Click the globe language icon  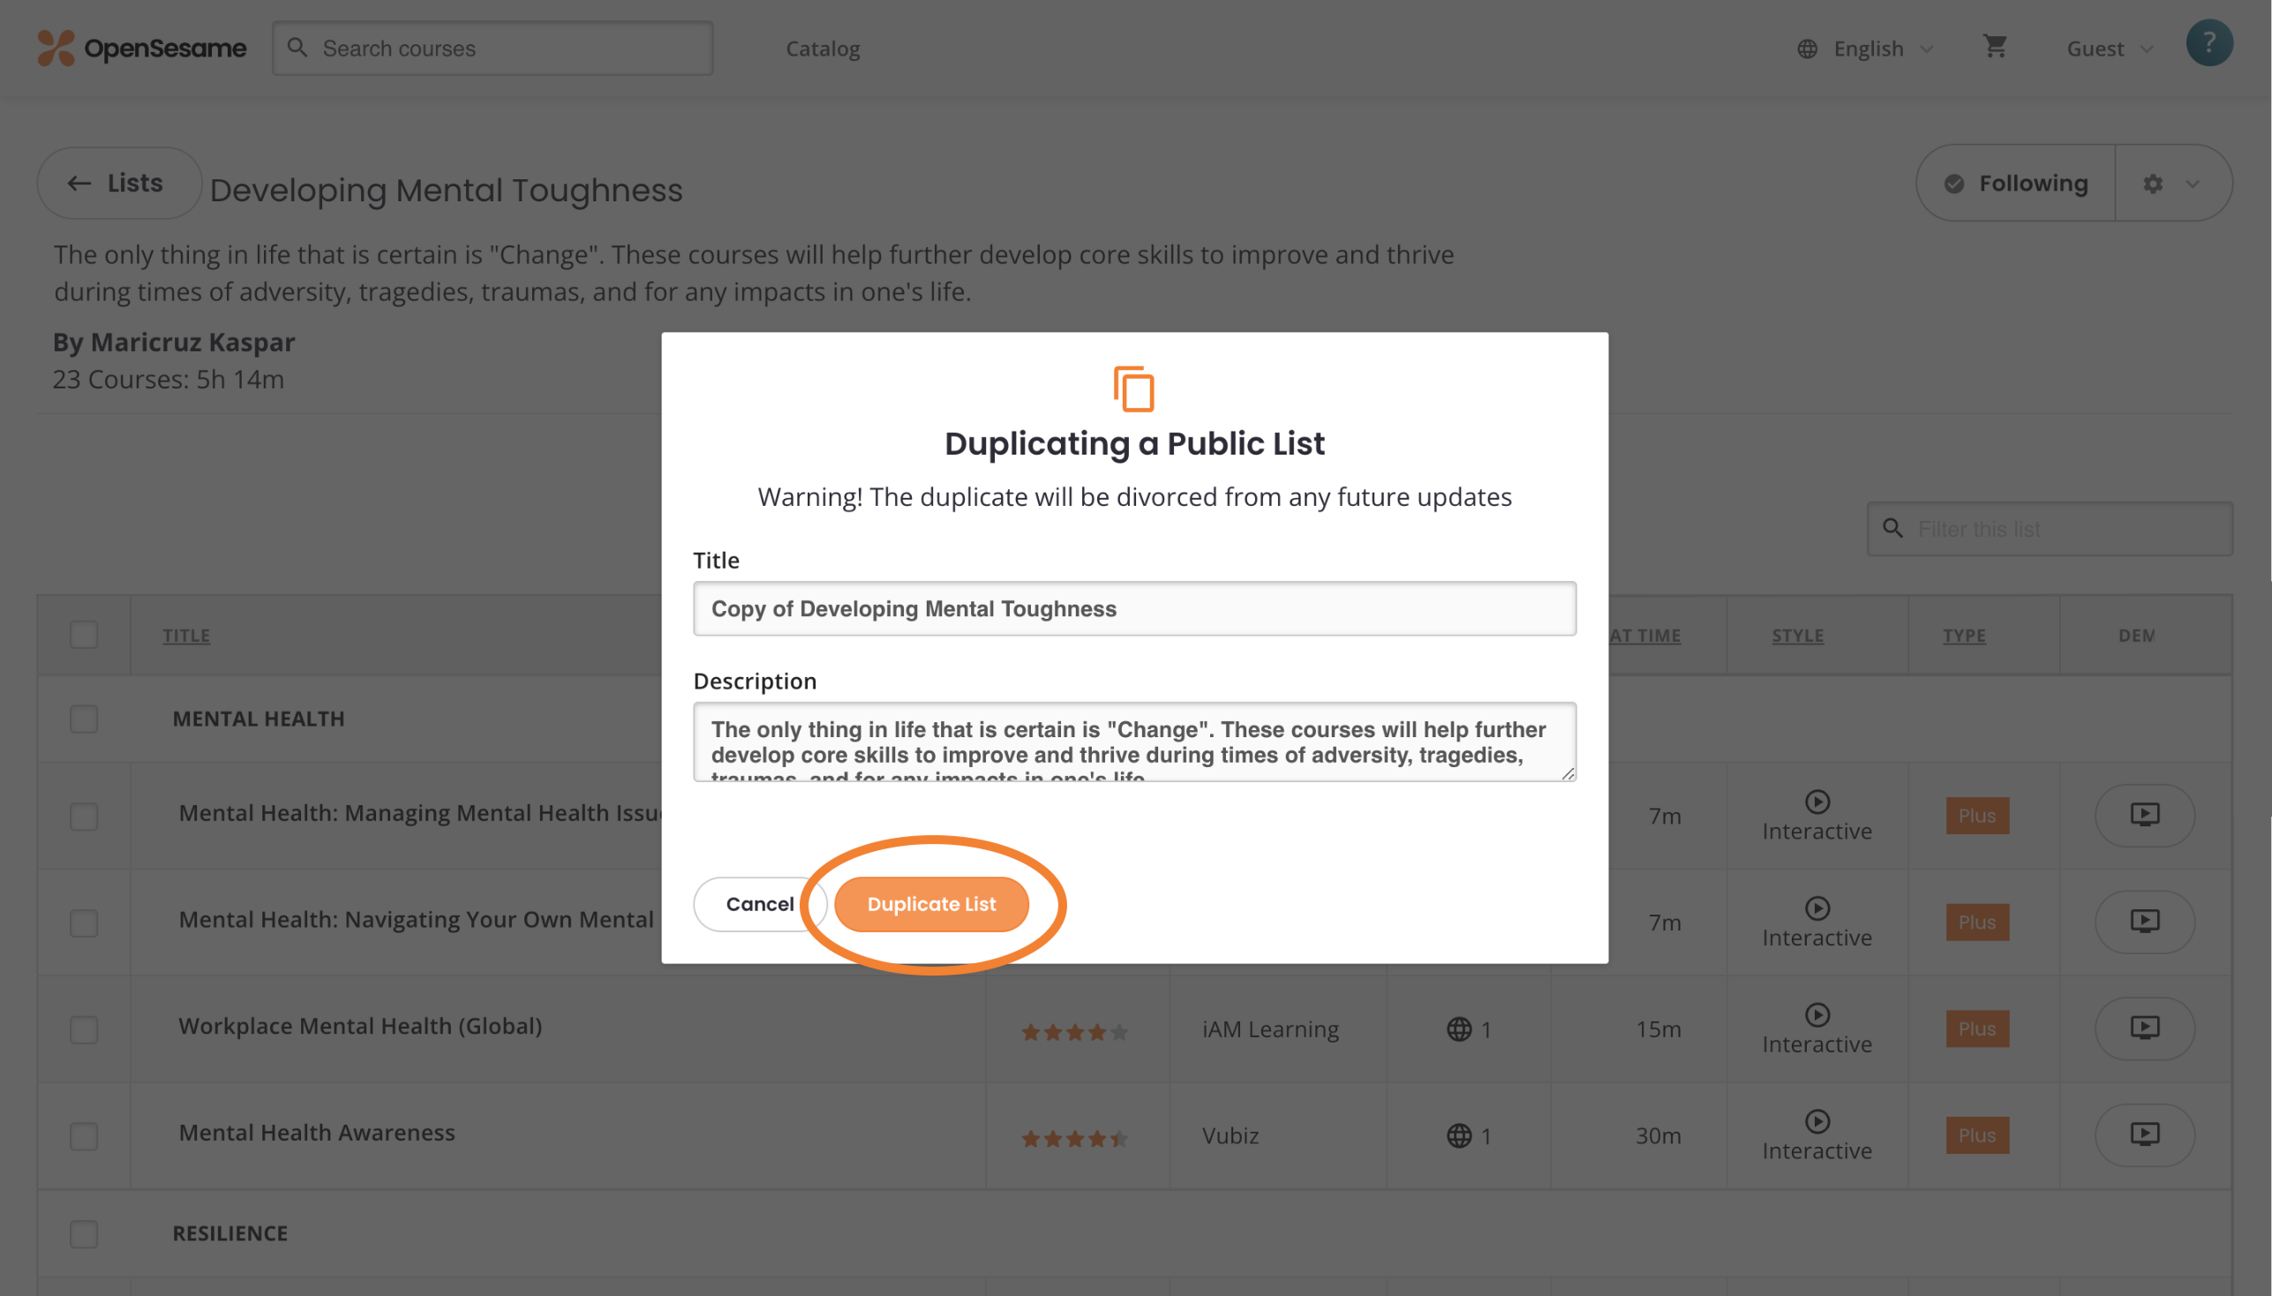coord(1807,49)
